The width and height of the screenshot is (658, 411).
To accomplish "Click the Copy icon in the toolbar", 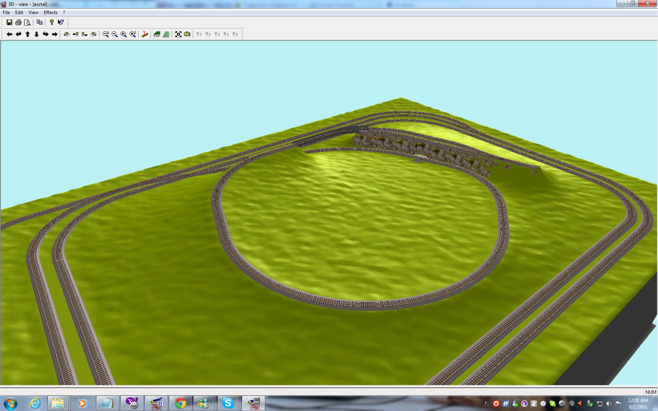I will (x=40, y=23).
